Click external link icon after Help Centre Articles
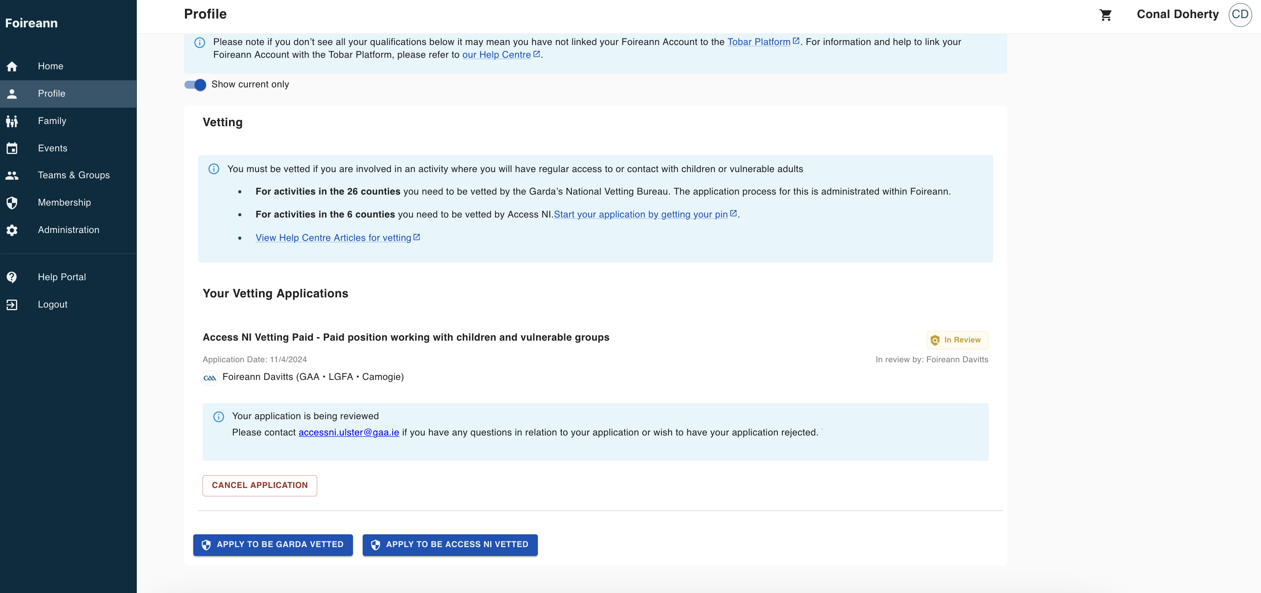 (417, 237)
